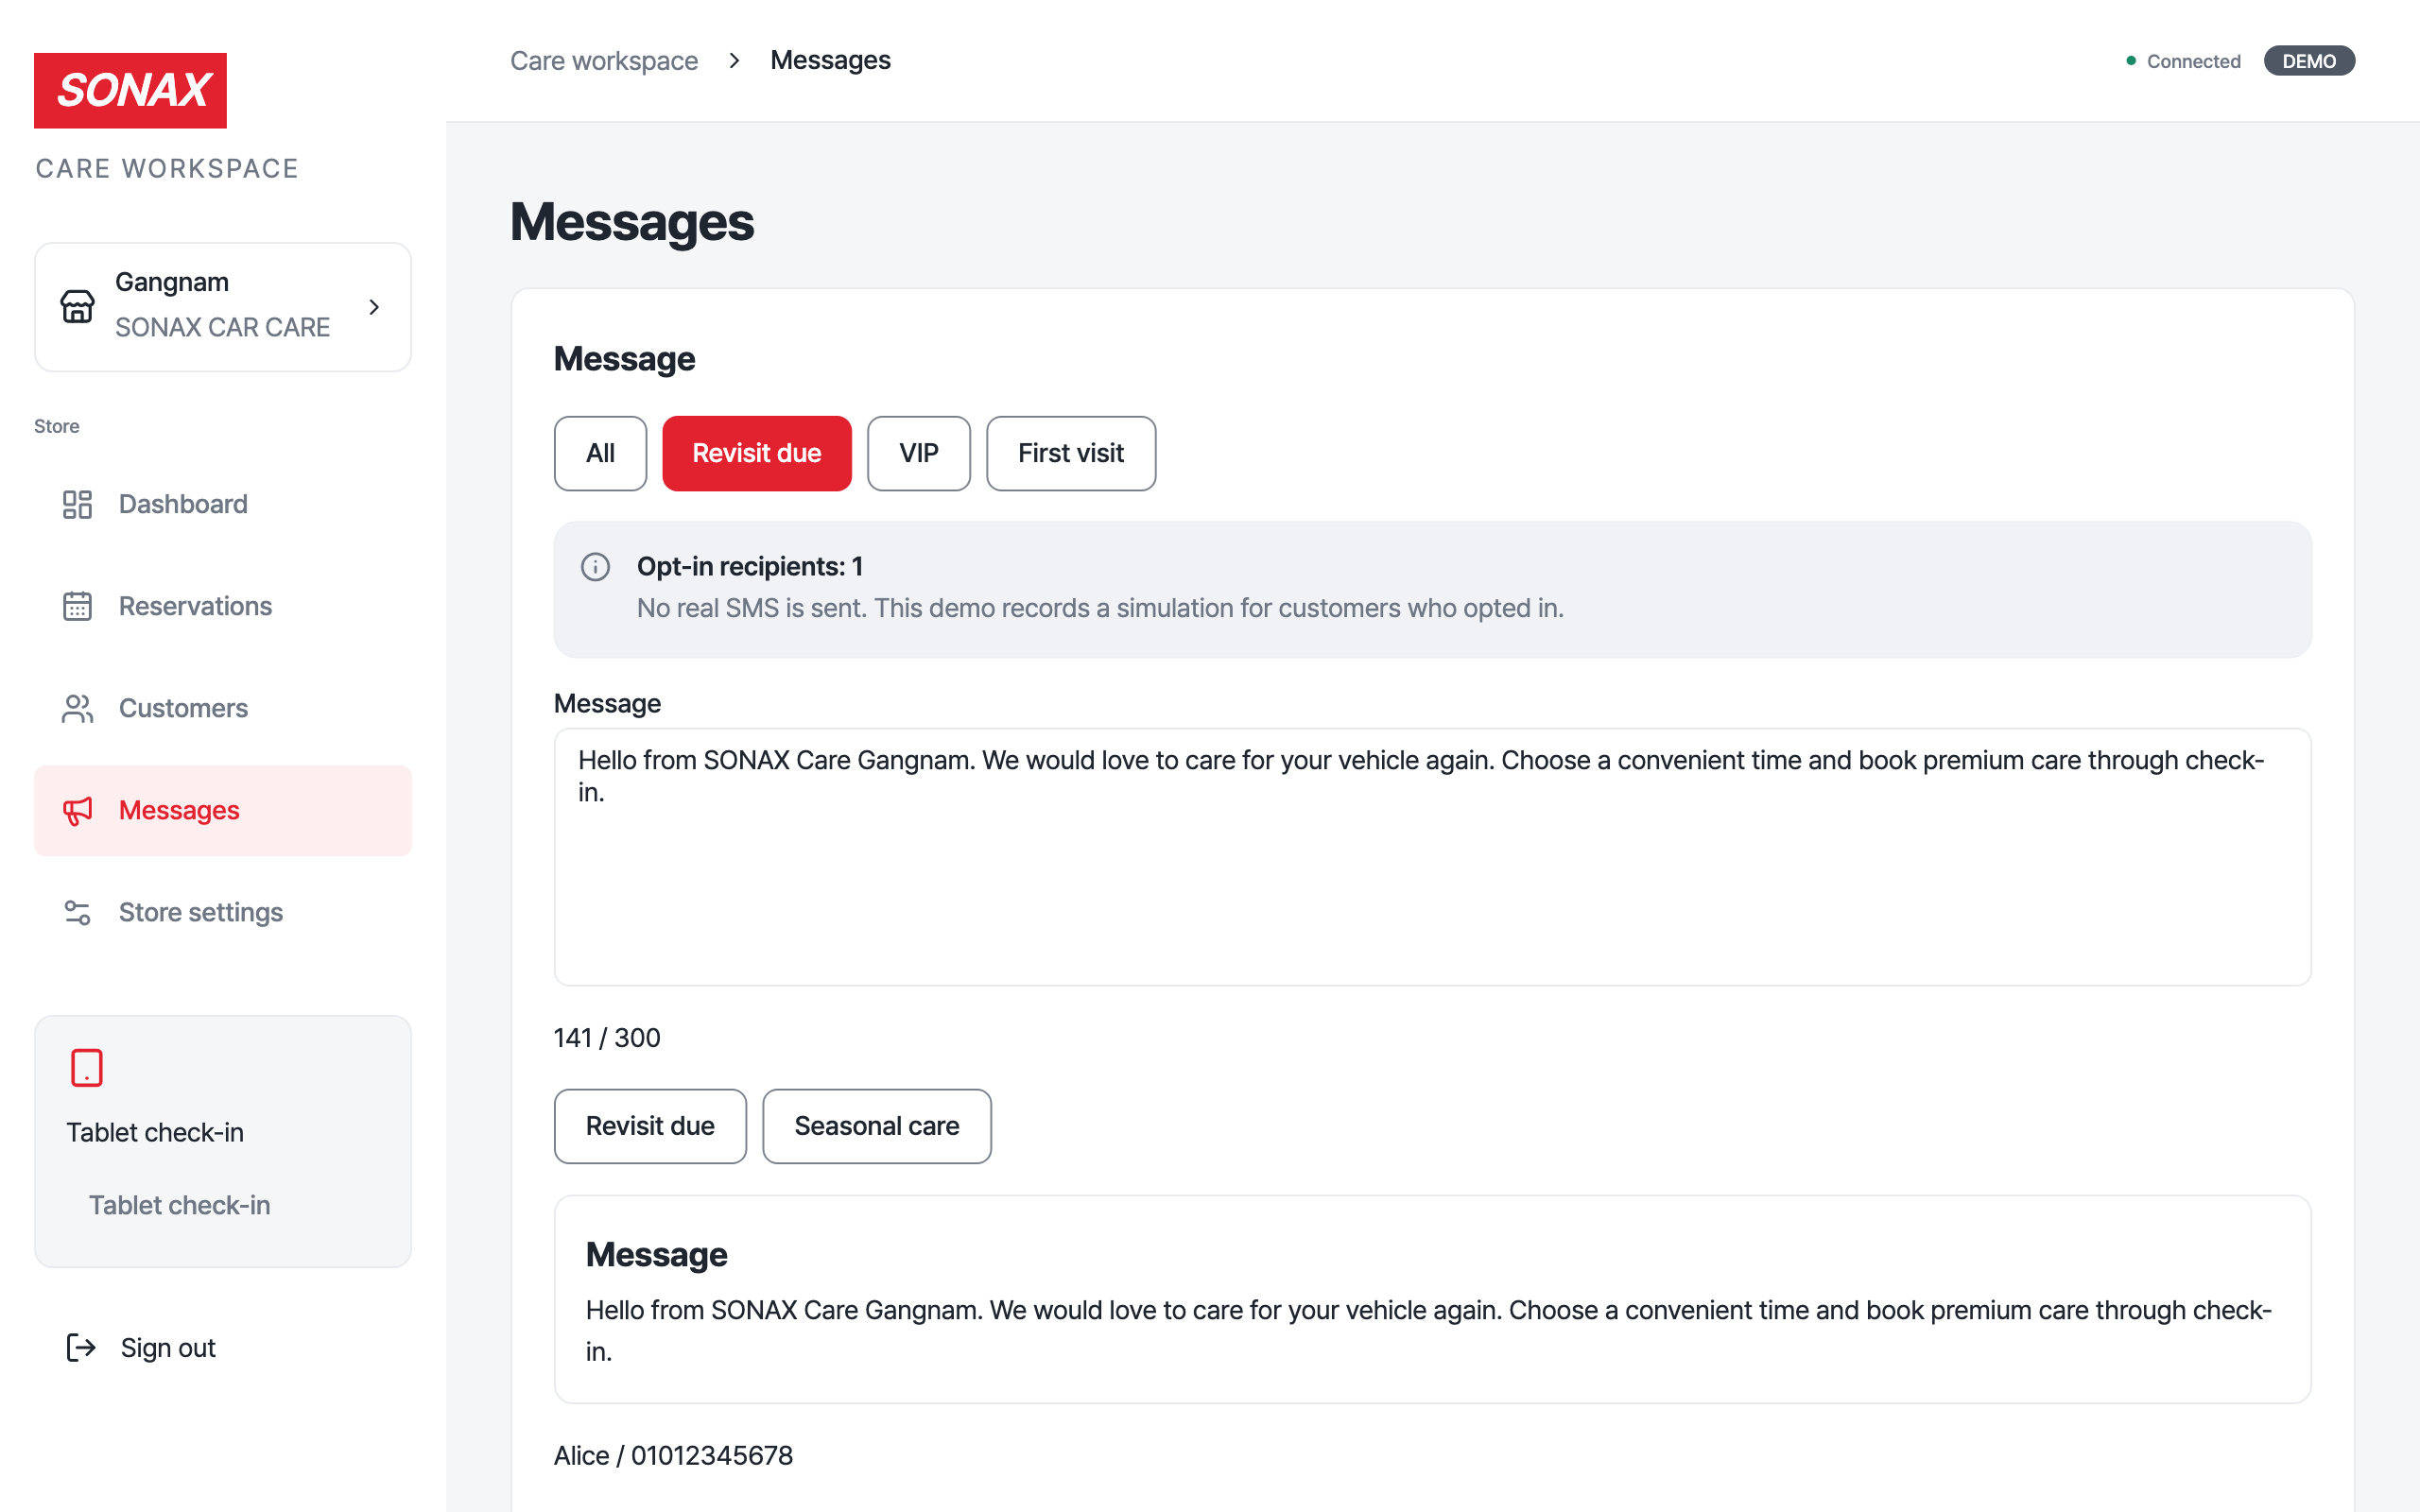The width and height of the screenshot is (2420, 1512).
Task: Click the green Connected status dot
Action: pyautogui.click(x=2131, y=61)
